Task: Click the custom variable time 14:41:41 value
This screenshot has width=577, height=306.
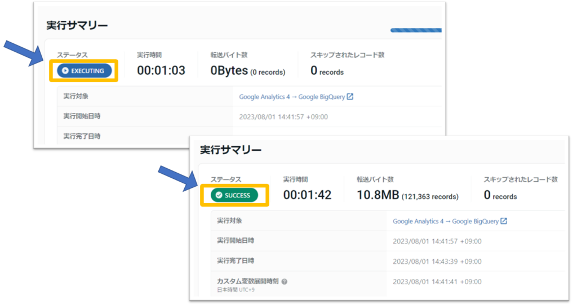Action: (x=437, y=281)
